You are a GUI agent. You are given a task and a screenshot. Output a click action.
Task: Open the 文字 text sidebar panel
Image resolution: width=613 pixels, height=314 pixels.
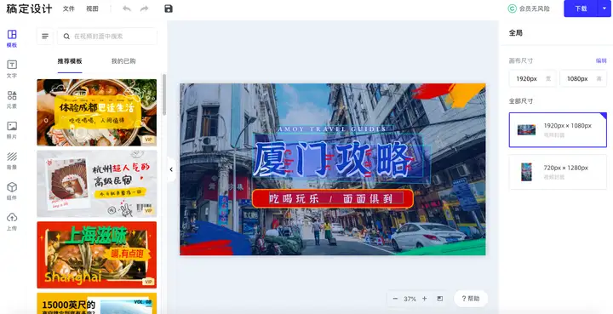[x=12, y=69]
